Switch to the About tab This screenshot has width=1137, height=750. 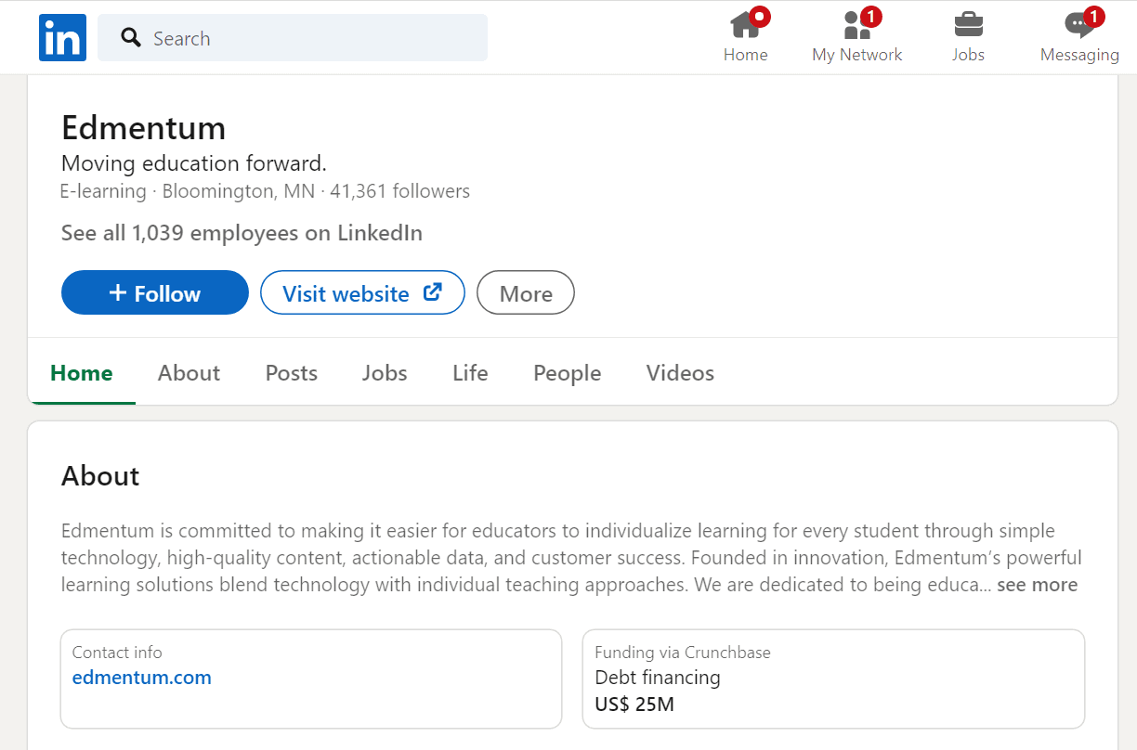[x=189, y=373]
